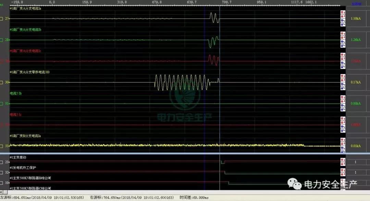
Task: Select the #1主变差动 digital signal label
Action: pos(18,157)
